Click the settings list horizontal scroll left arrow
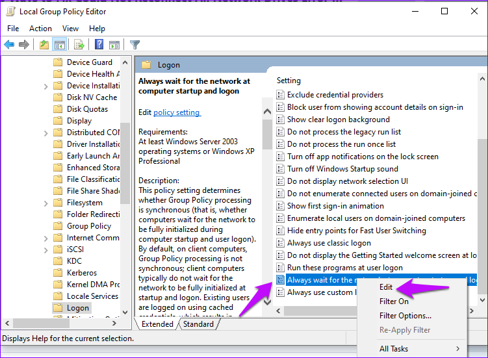The height and width of the screenshot is (358, 488). coord(278,311)
